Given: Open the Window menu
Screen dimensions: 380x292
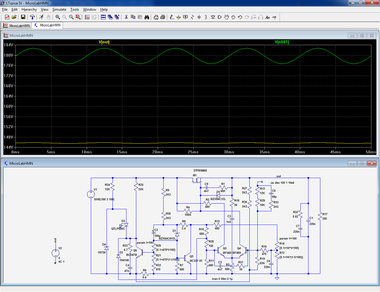Looking at the screenshot, I should tap(90, 9).
